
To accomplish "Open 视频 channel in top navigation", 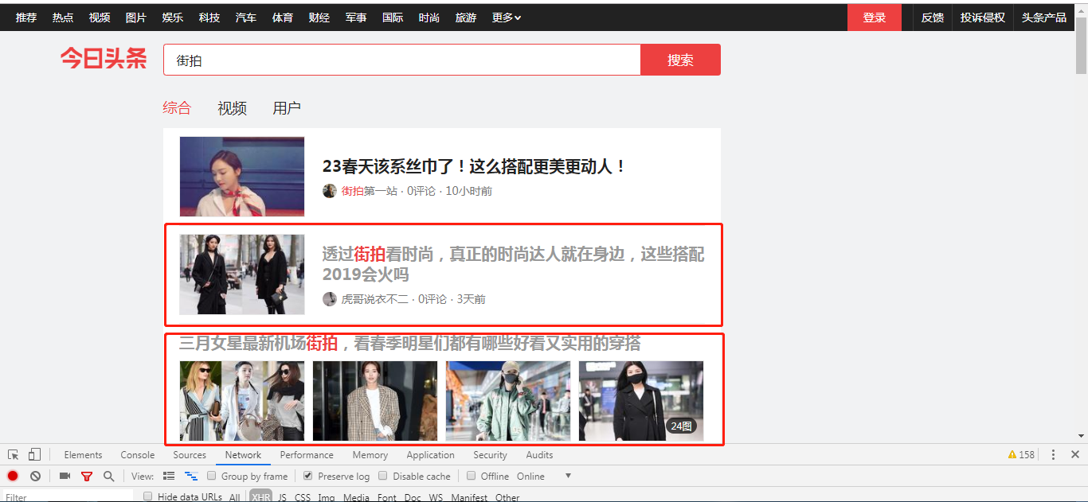I will coord(100,18).
